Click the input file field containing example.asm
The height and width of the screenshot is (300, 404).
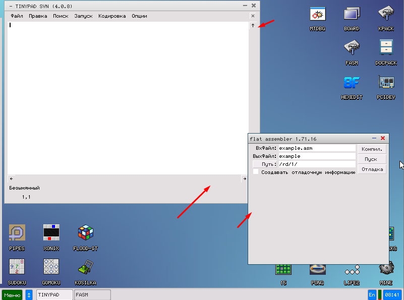(x=317, y=148)
